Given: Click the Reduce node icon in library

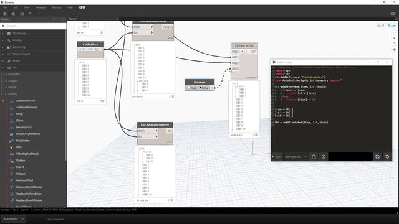Looking at the screenshot, I should coord(12,174).
